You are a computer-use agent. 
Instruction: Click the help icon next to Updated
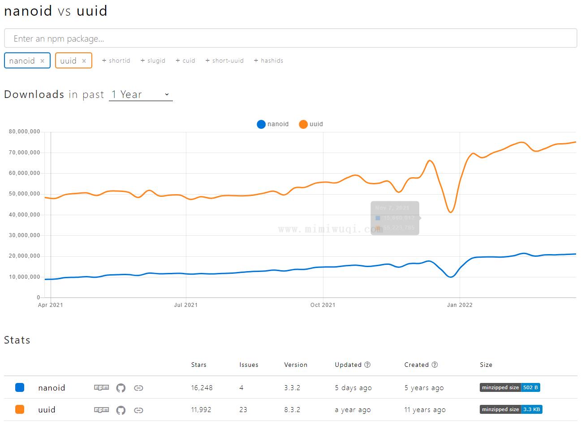coord(367,365)
